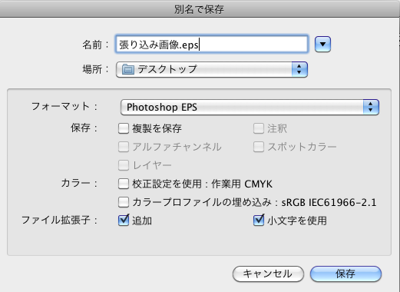
Task: Click the 別名で保存 title bar
Action: point(200,9)
